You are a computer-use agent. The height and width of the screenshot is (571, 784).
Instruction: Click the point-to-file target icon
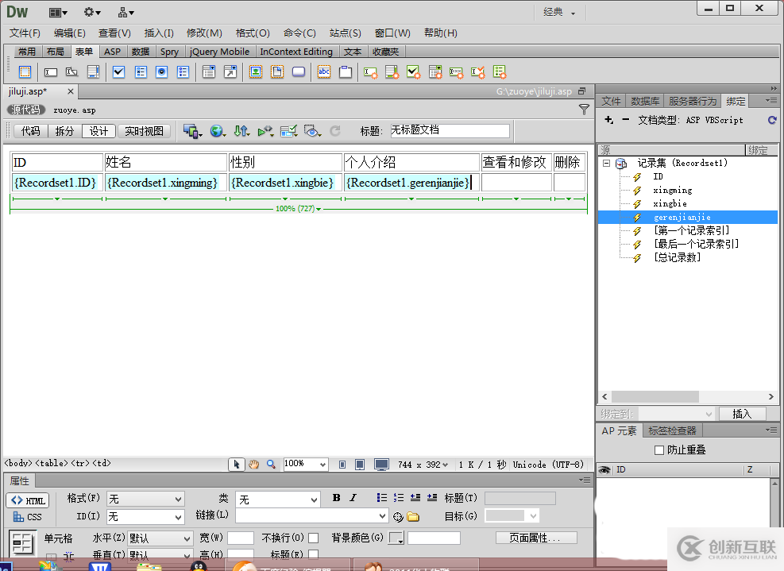(398, 516)
